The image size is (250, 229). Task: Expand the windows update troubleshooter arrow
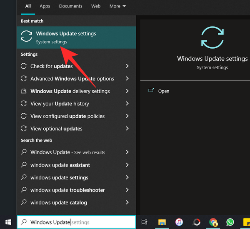[127, 190]
